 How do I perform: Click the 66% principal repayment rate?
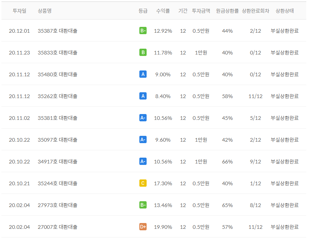pyautogui.click(x=227, y=162)
